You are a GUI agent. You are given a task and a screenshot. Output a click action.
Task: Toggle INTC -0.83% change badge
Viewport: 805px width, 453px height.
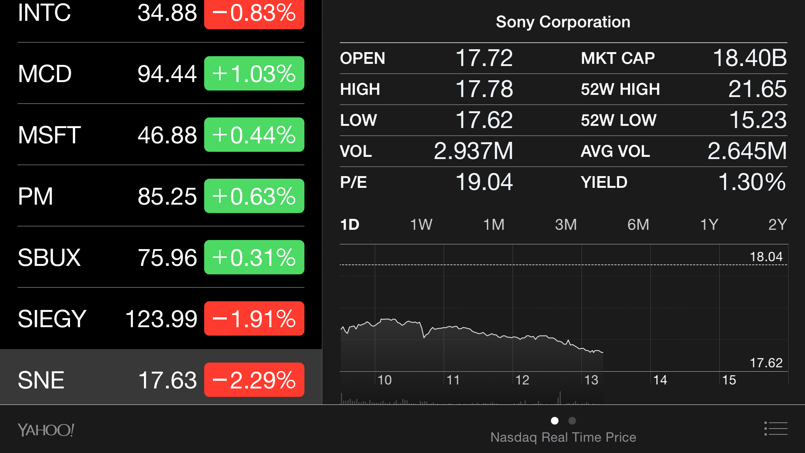254,14
